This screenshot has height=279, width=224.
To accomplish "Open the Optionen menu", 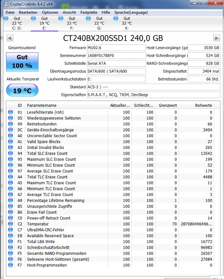I will (50, 12).
